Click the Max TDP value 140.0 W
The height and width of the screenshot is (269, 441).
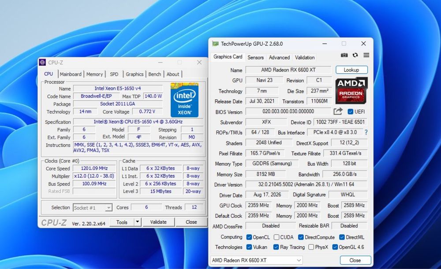[153, 96]
